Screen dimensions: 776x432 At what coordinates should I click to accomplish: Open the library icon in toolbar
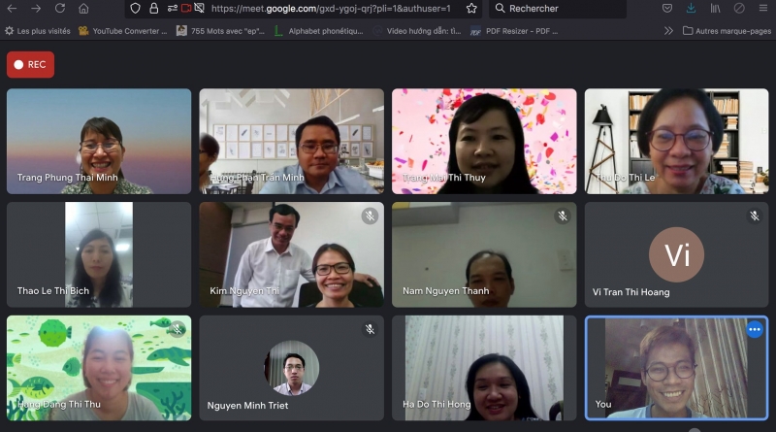(x=716, y=9)
